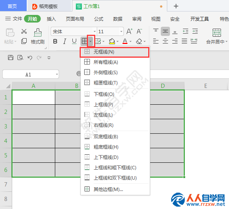Open the 数据 ribbon tab
Image resolution: width=229 pixels, height=209 pixels.
click(118, 19)
